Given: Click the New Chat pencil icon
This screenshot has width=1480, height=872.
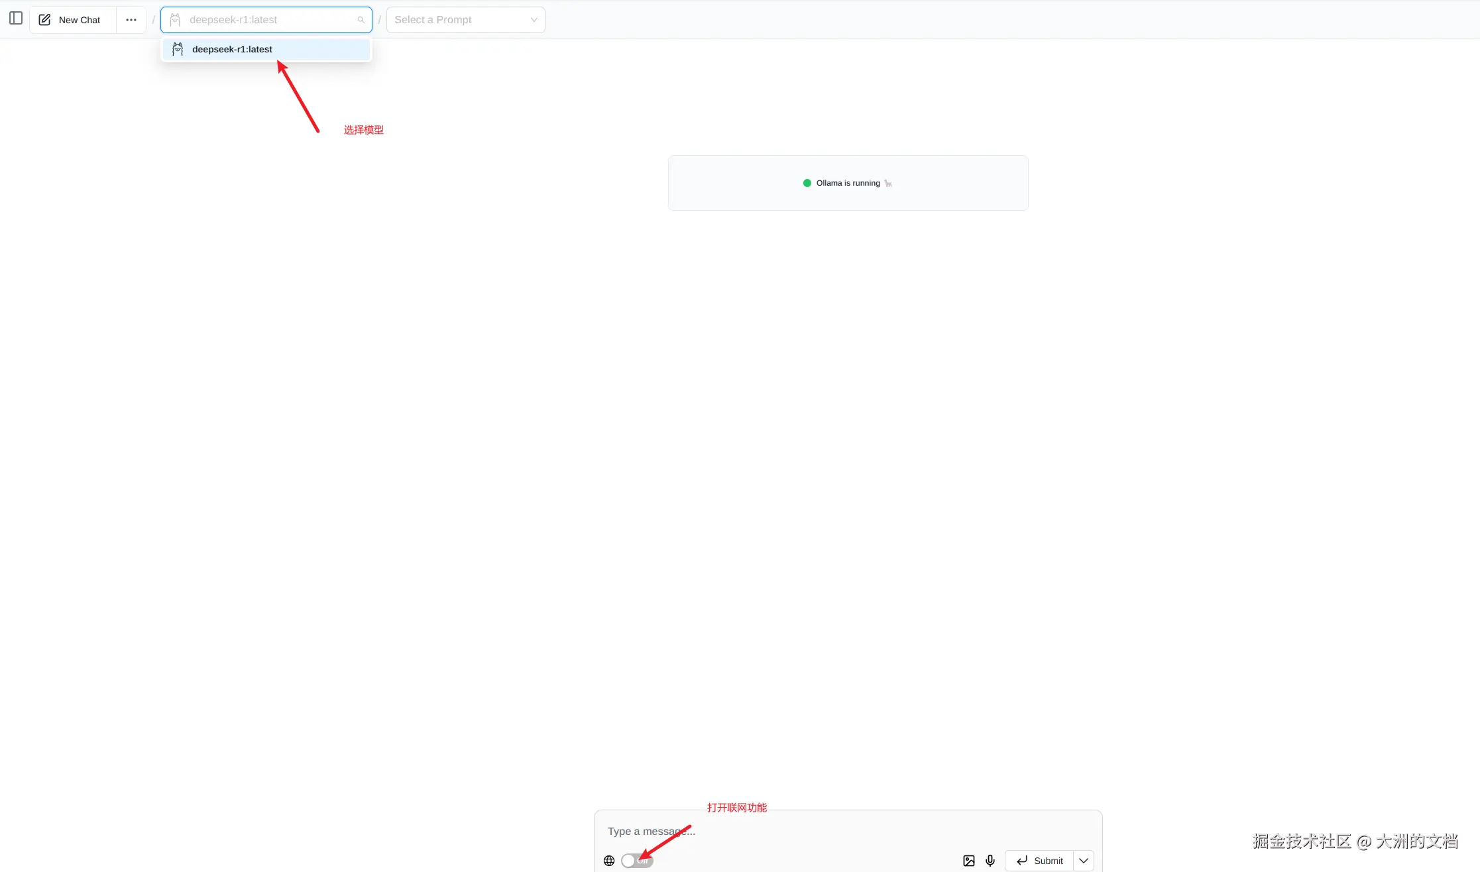Looking at the screenshot, I should [44, 20].
